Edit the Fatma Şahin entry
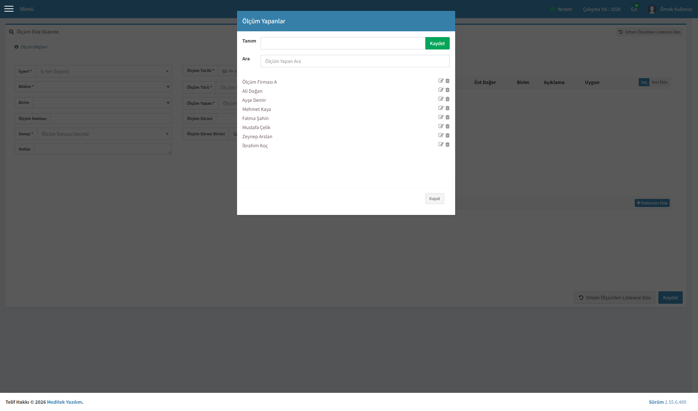This screenshot has width=698, height=411. coord(441,117)
